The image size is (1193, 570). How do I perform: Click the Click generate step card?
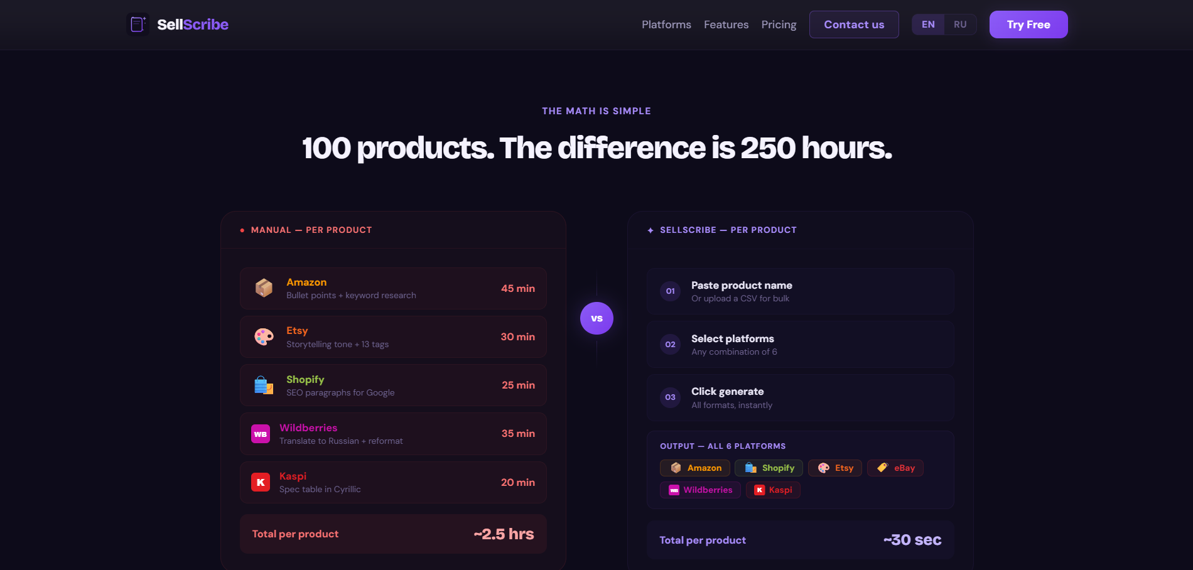coord(801,397)
